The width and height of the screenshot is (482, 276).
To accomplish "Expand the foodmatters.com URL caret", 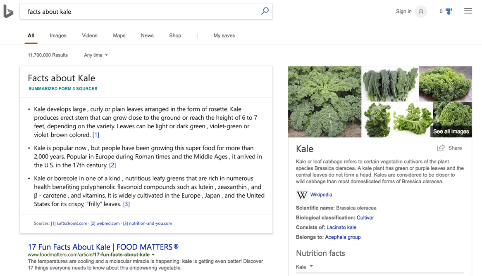I will click(153, 255).
